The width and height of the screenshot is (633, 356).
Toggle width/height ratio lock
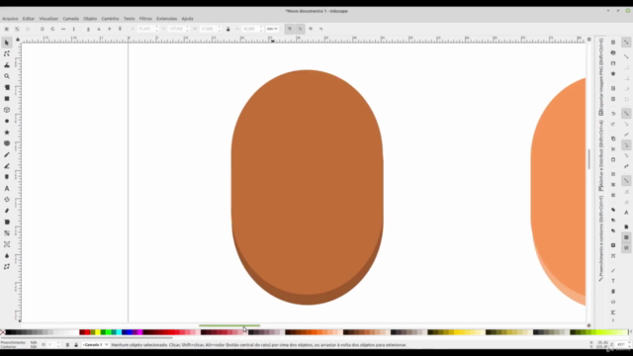(x=228, y=29)
